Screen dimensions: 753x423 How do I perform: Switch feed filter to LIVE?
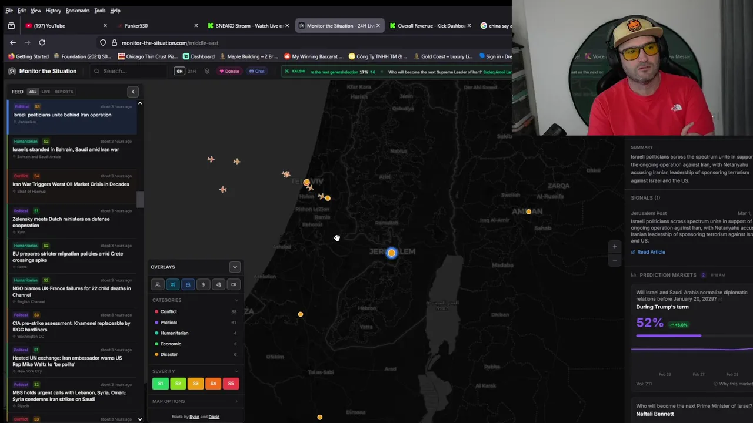pyautogui.click(x=45, y=92)
